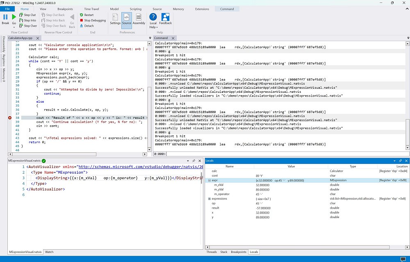Select the m_operator row in Locals
The image size is (410, 262).
pos(306,194)
